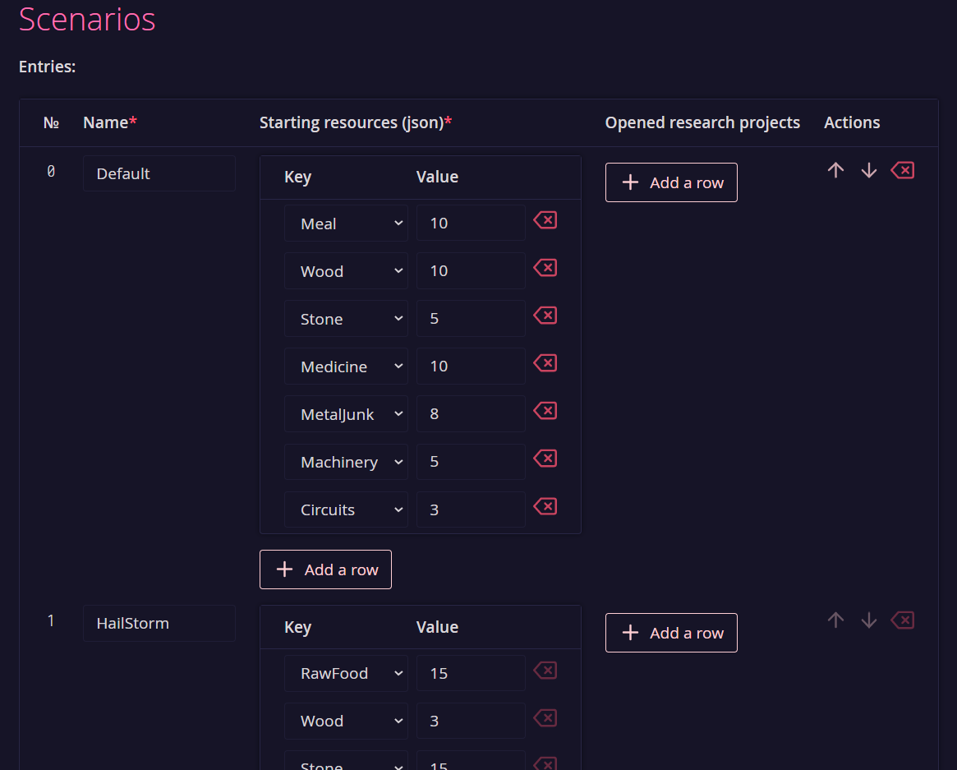Screen dimensions: 957x770
Task: Click the Entries label
Action: coord(47,67)
